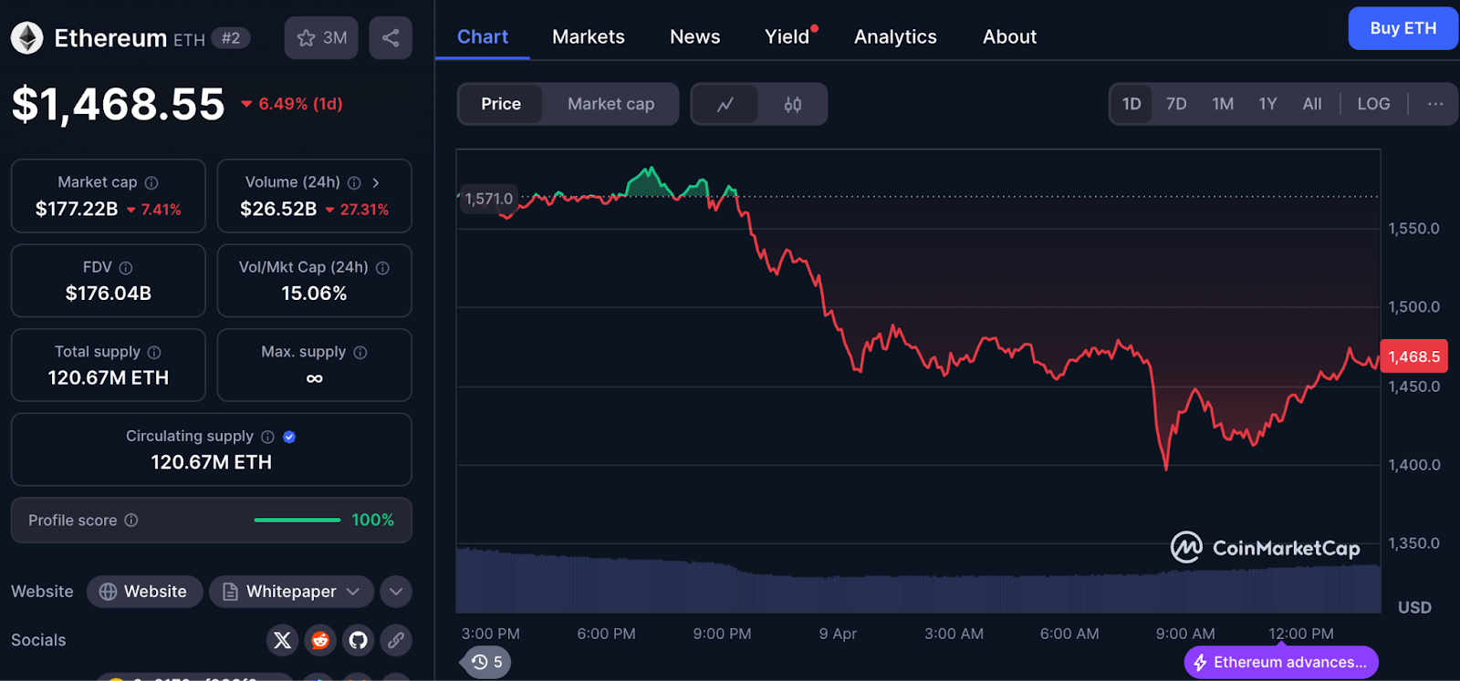Open chart more options ellipsis menu
1460x681 pixels.
1435,104
